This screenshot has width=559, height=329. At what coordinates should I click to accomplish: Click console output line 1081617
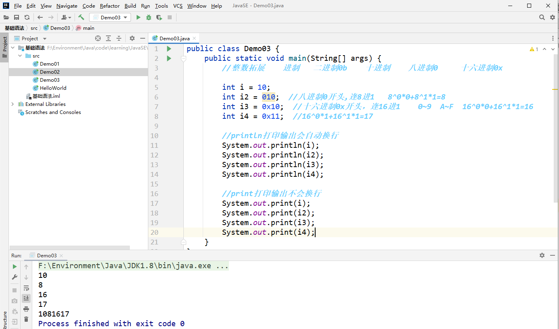[x=54, y=314]
